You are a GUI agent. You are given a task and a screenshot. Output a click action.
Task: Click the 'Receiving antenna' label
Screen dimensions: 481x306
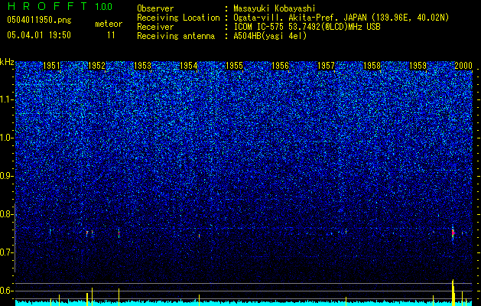click(x=176, y=36)
